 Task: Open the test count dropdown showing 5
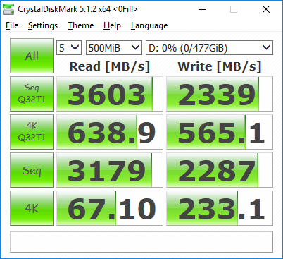pyautogui.click(x=69, y=48)
